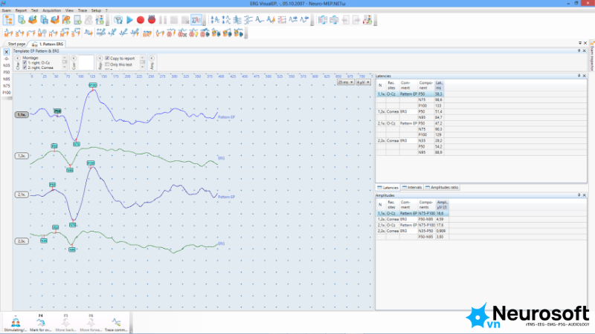Image resolution: width=595 pixels, height=334 pixels.
Task: Open the Trace menu
Action: (x=83, y=10)
